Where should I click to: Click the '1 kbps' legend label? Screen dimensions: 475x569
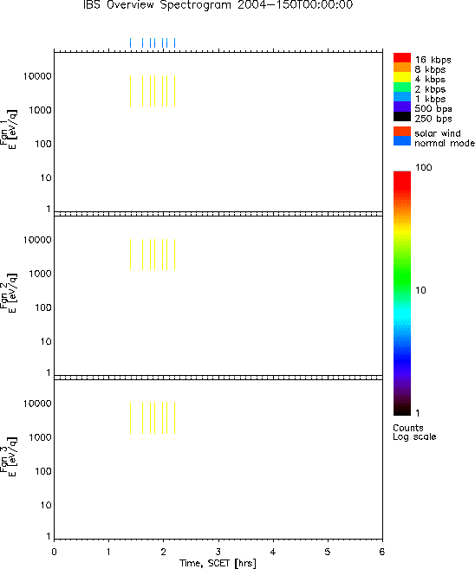[430, 99]
